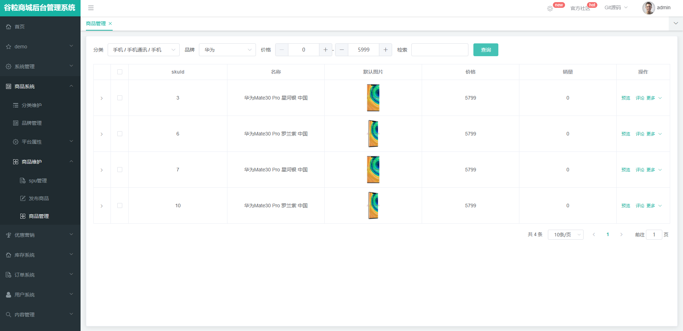The image size is (683, 331).
Task: Go to 首页 home in sidebar
Action: click(20, 27)
